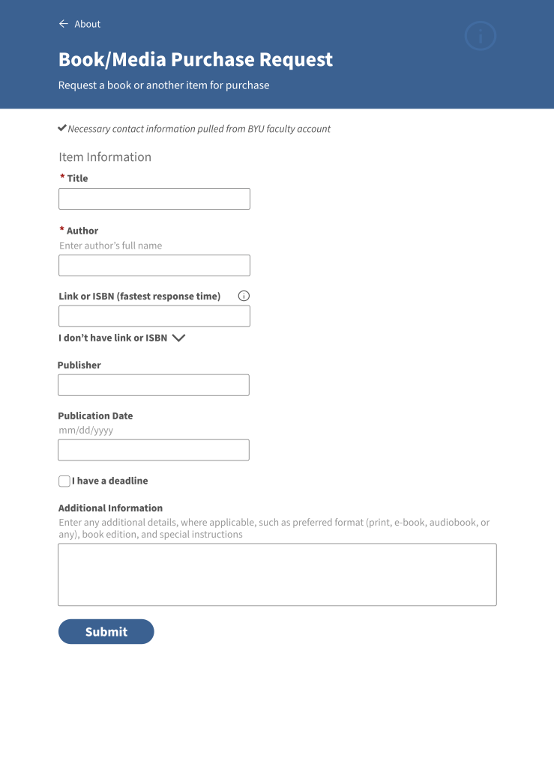Click the "I don't have link or ISBN" text

(x=112, y=338)
